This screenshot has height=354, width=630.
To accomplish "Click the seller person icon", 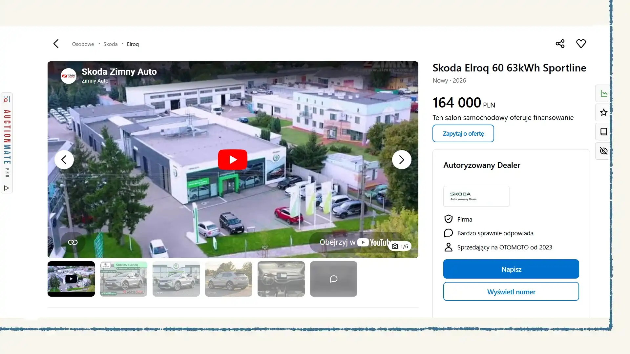I will point(448,247).
